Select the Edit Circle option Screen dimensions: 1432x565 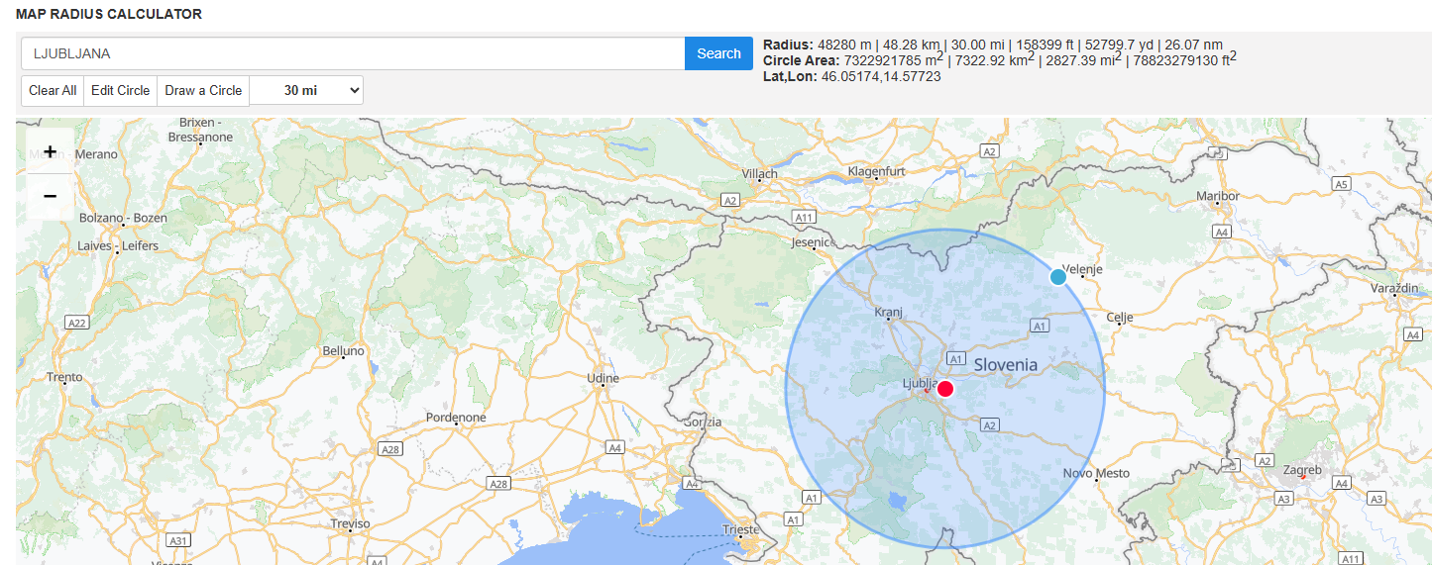(120, 90)
